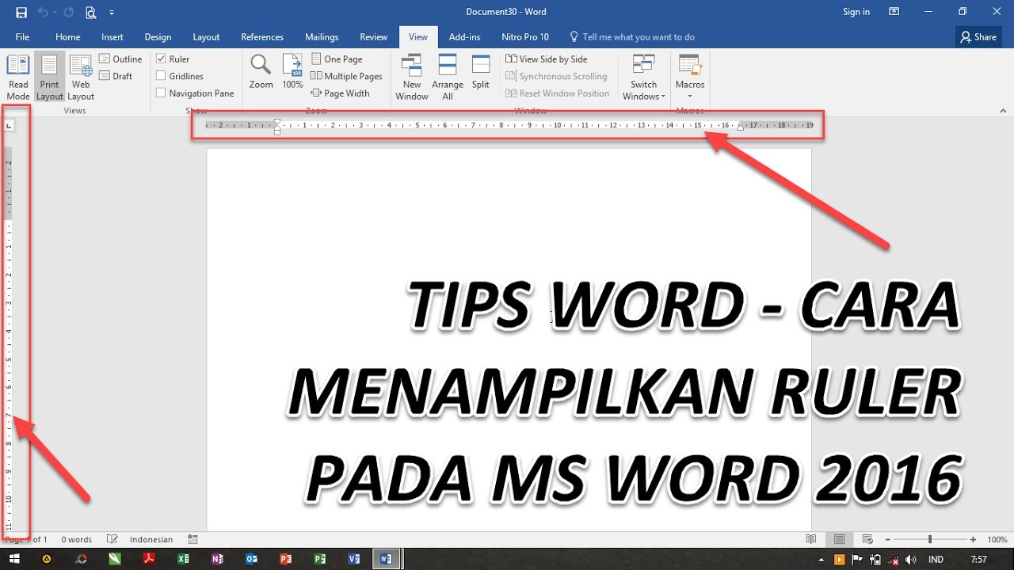
Task: Choose Multiple Pages zoom
Action: pyautogui.click(x=347, y=76)
